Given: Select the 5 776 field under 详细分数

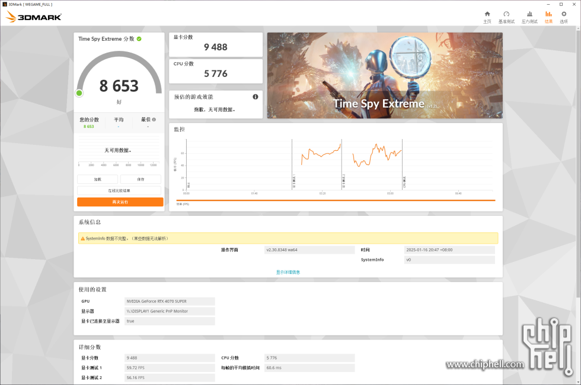Looking at the screenshot, I should [309, 358].
